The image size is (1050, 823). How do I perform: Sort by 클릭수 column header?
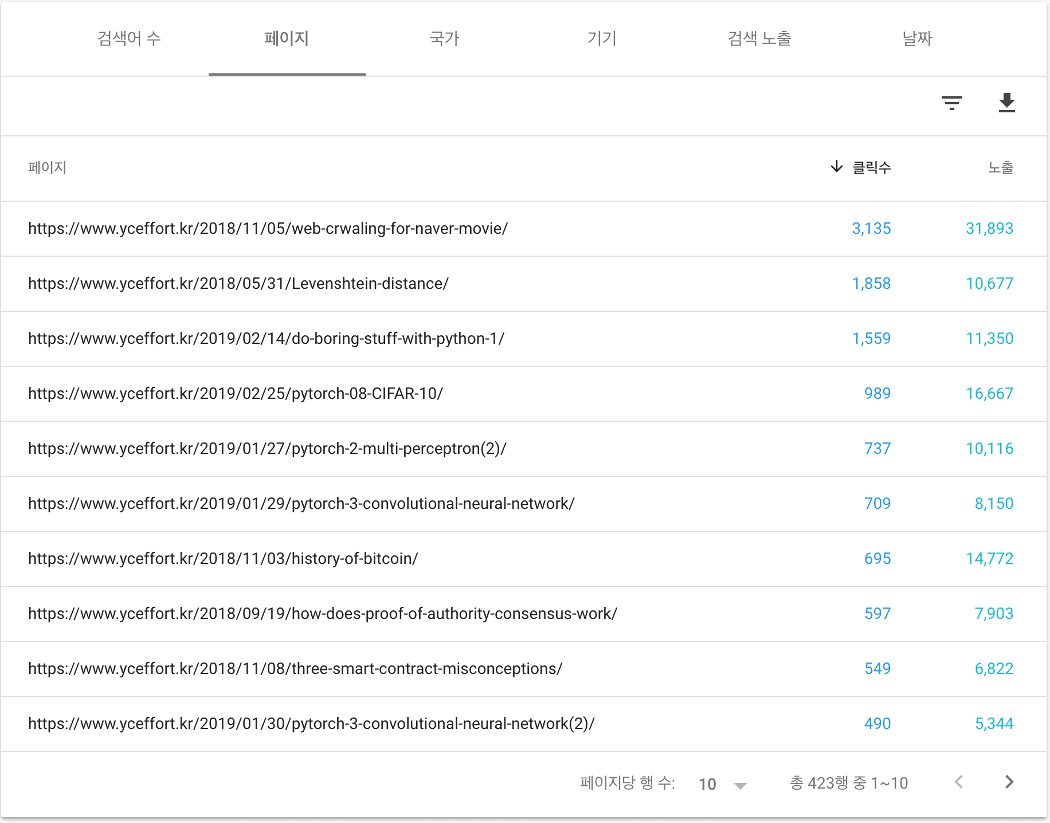pos(871,168)
